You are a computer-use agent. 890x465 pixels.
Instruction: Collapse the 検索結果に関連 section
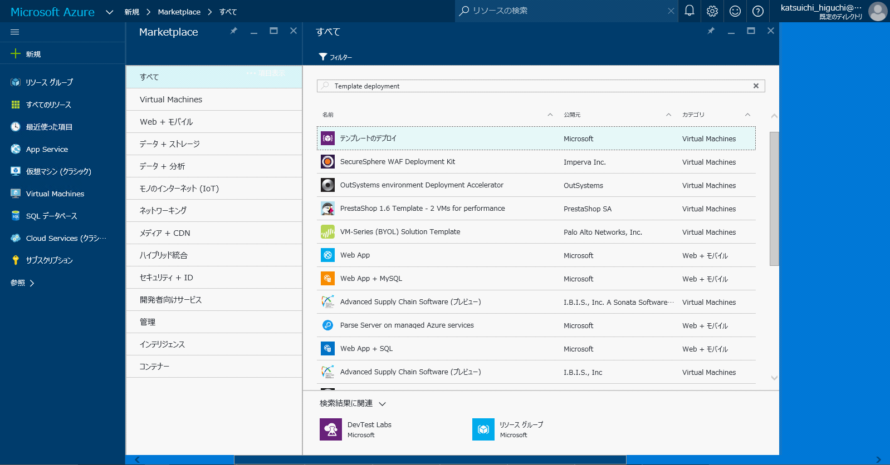382,404
